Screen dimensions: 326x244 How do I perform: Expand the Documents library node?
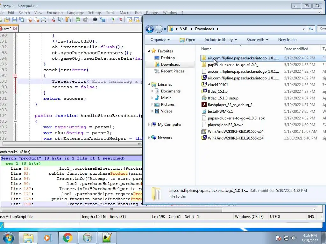(x=152, y=91)
